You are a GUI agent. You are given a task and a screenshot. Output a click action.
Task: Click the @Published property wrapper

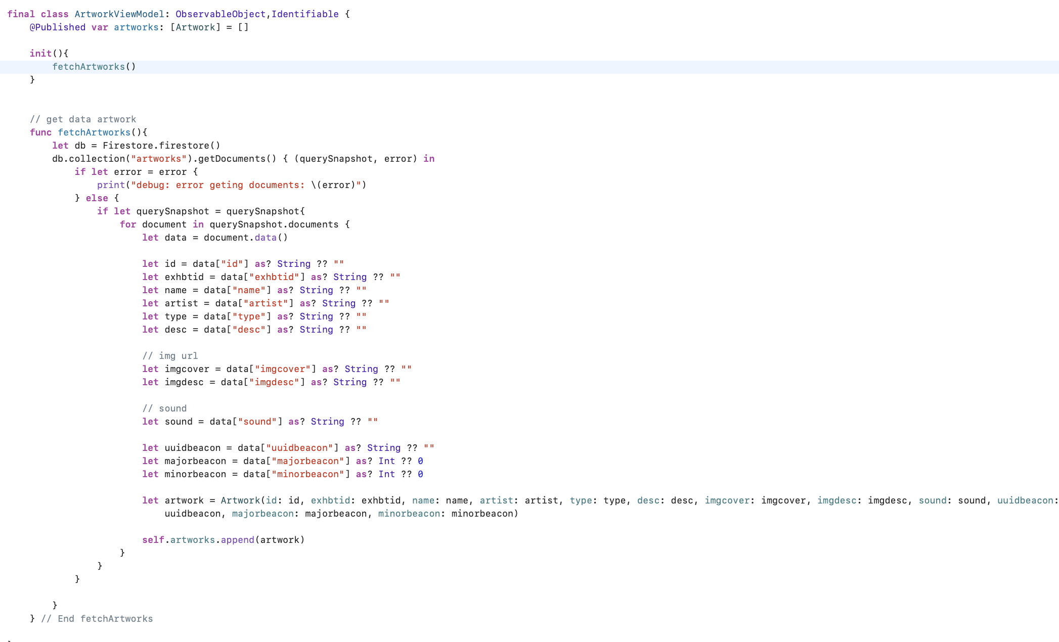58,27
